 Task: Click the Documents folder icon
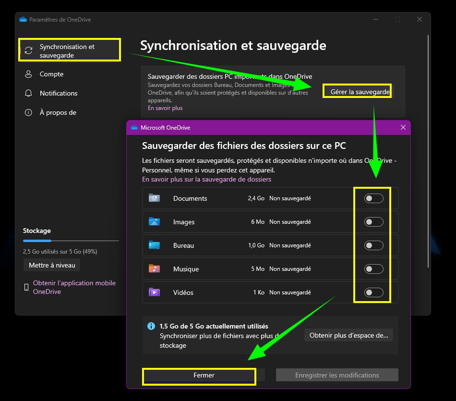click(154, 198)
